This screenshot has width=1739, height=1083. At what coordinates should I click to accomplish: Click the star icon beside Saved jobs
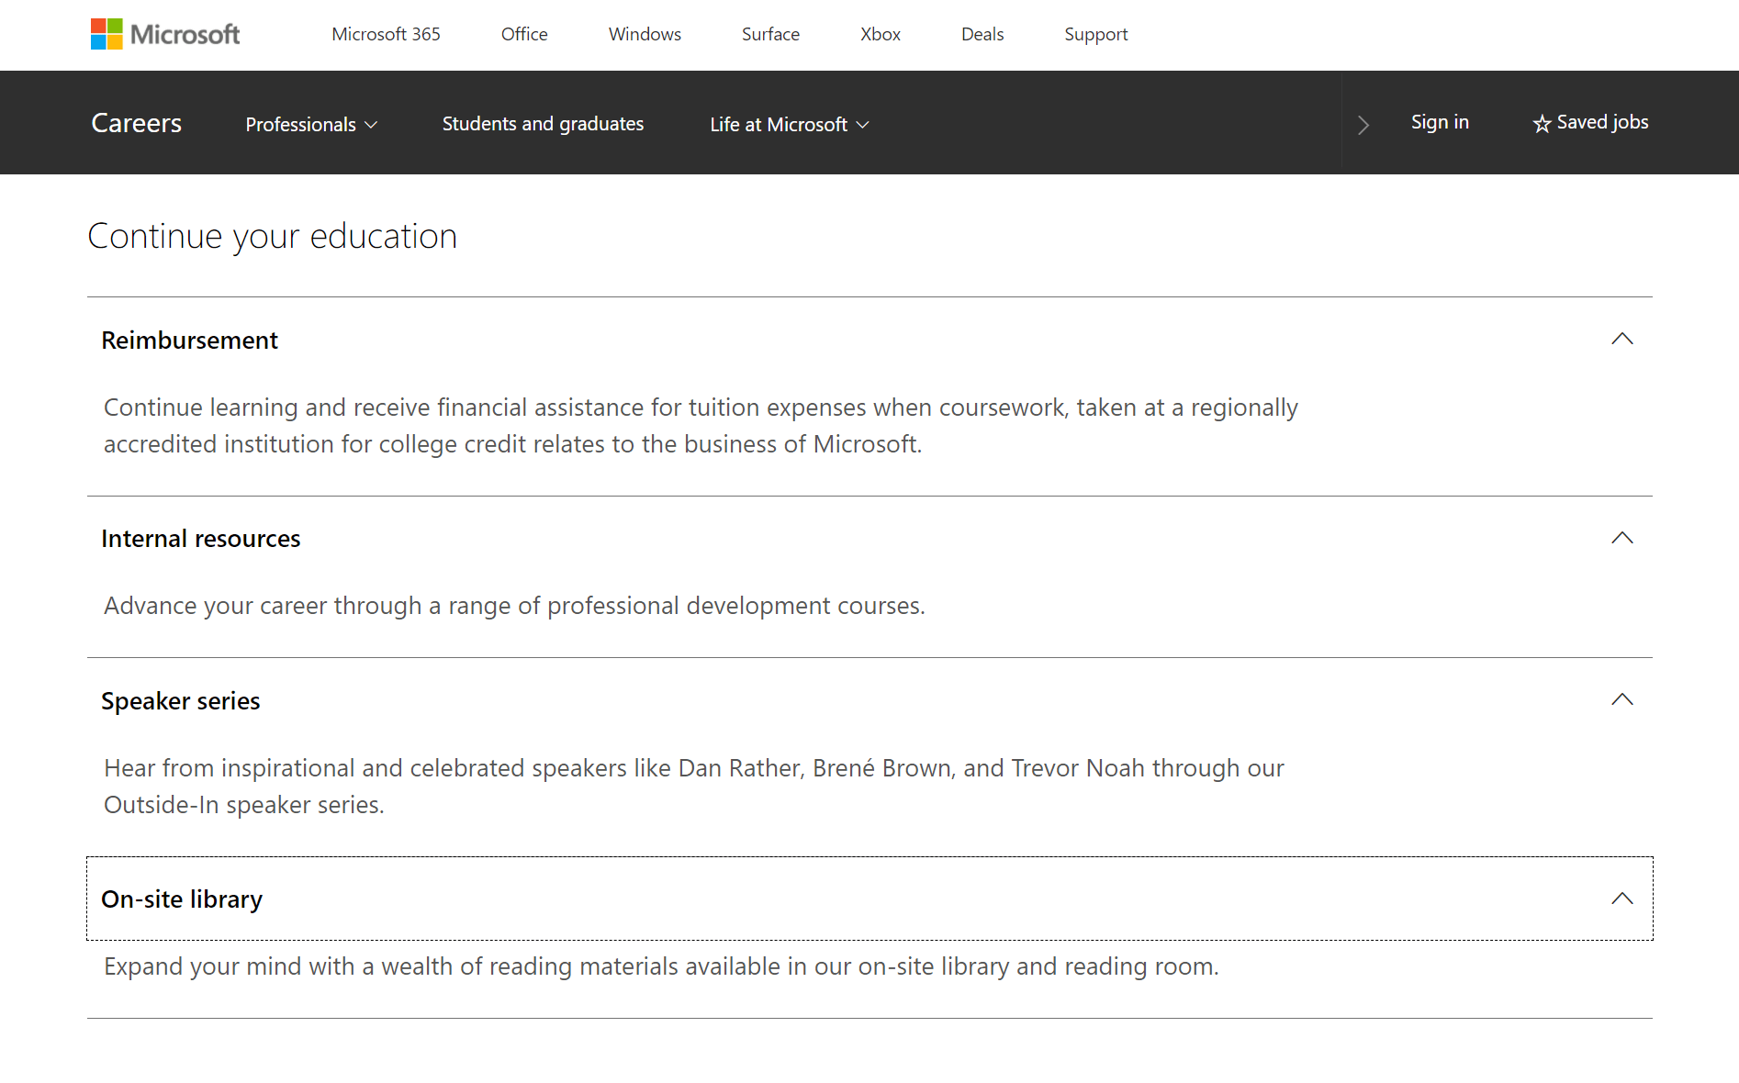click(x=1542, y=123)
